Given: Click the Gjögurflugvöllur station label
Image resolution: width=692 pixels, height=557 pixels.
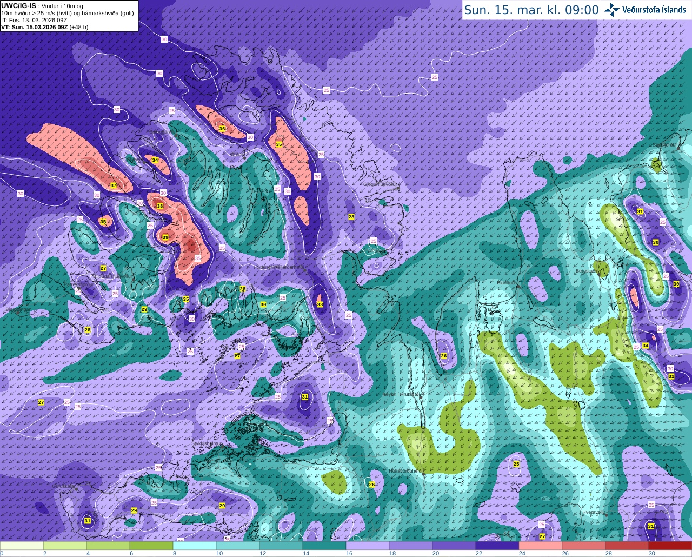Looking at the screenshot, I should click(x=381, y=184).
